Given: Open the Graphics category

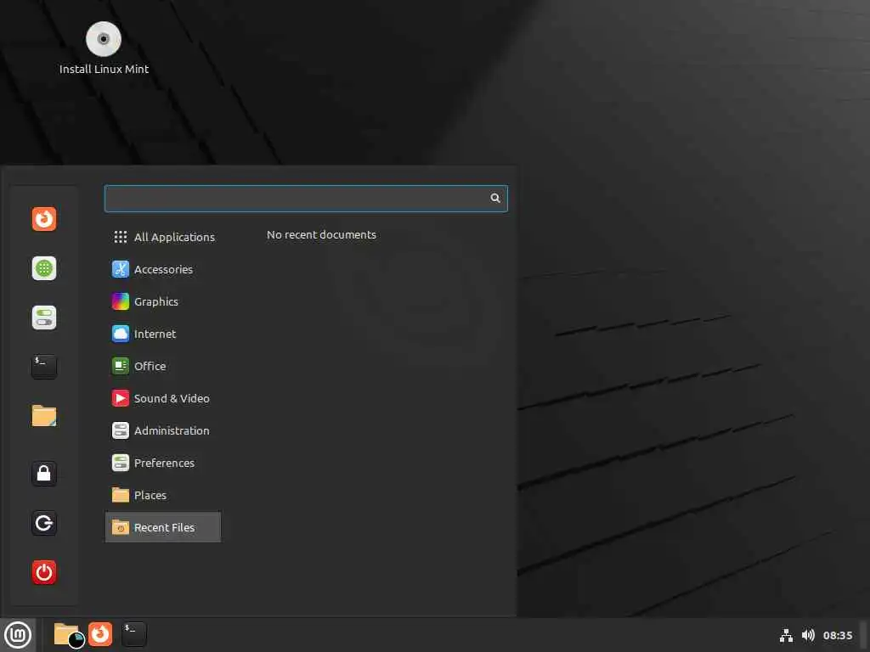Looking at the screenshot, I should click(x=163, y=301).
